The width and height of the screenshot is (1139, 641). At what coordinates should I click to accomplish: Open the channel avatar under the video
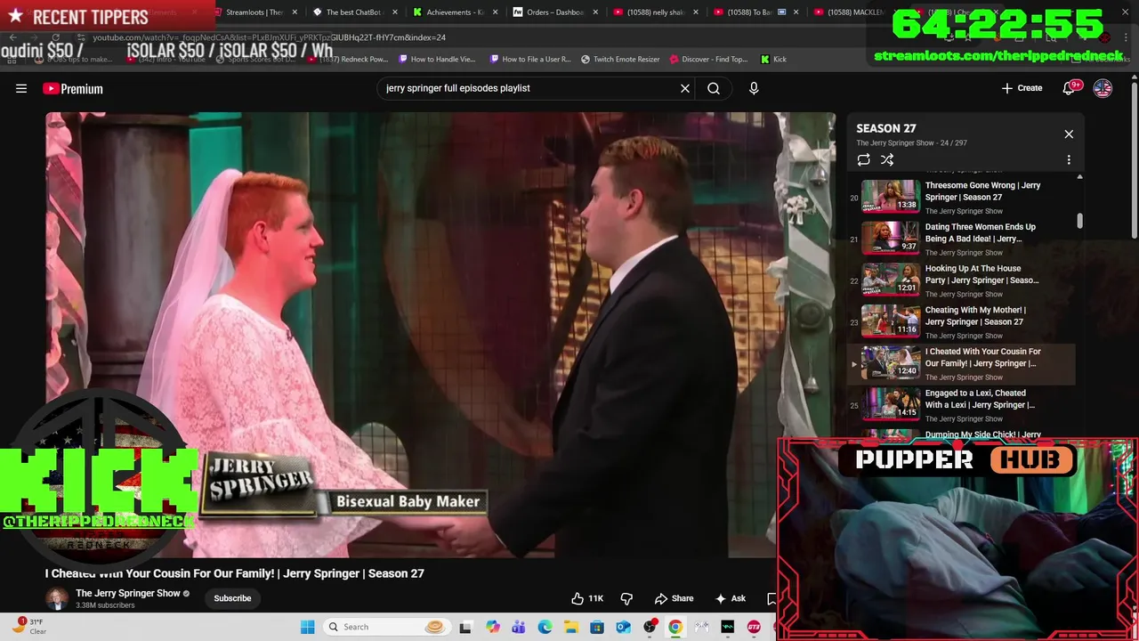coord(57,598)
